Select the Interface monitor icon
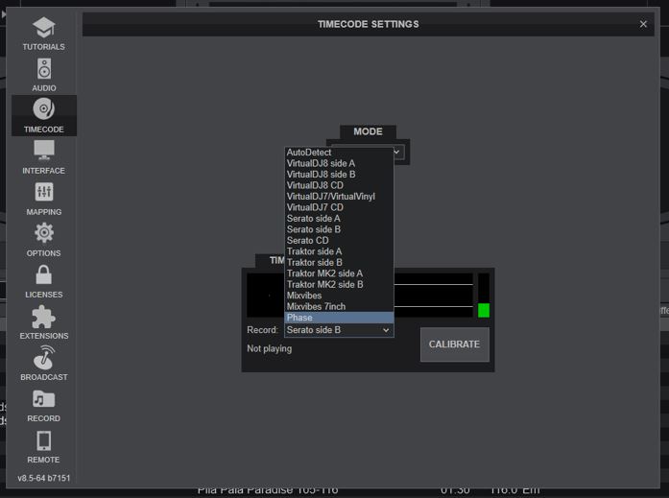Image resolution: width=669 pixels, height=498 pixels. point(43,152)
